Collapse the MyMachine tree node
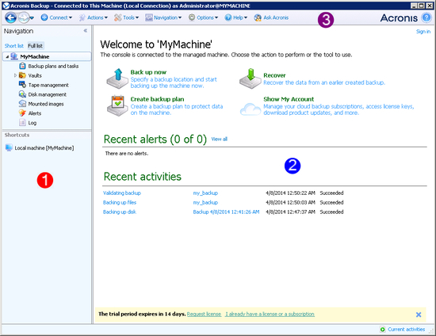Screen dimensions: 436x336 (7, 57)
